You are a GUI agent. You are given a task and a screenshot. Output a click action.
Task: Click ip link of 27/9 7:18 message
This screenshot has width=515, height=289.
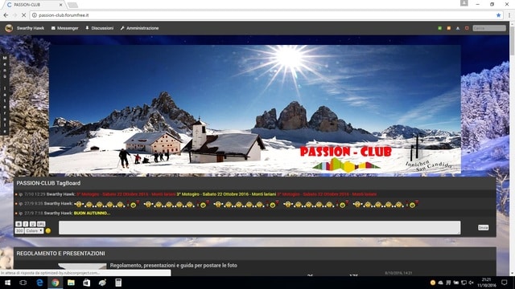coord(21,214)
